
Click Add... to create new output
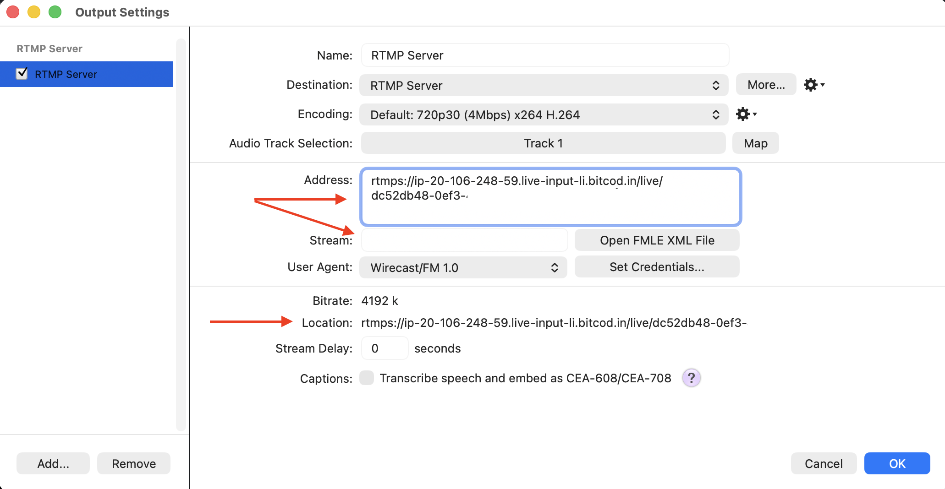[53, 463]
